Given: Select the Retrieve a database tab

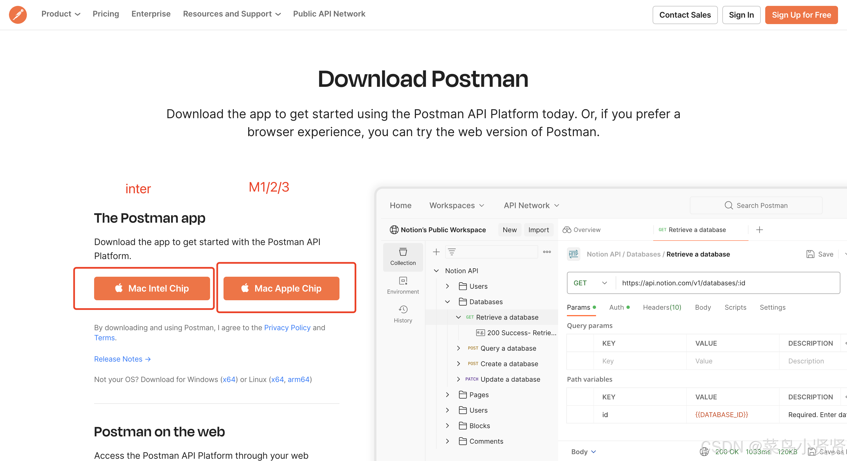Looking at the screenshot, I should click(700, 230).
